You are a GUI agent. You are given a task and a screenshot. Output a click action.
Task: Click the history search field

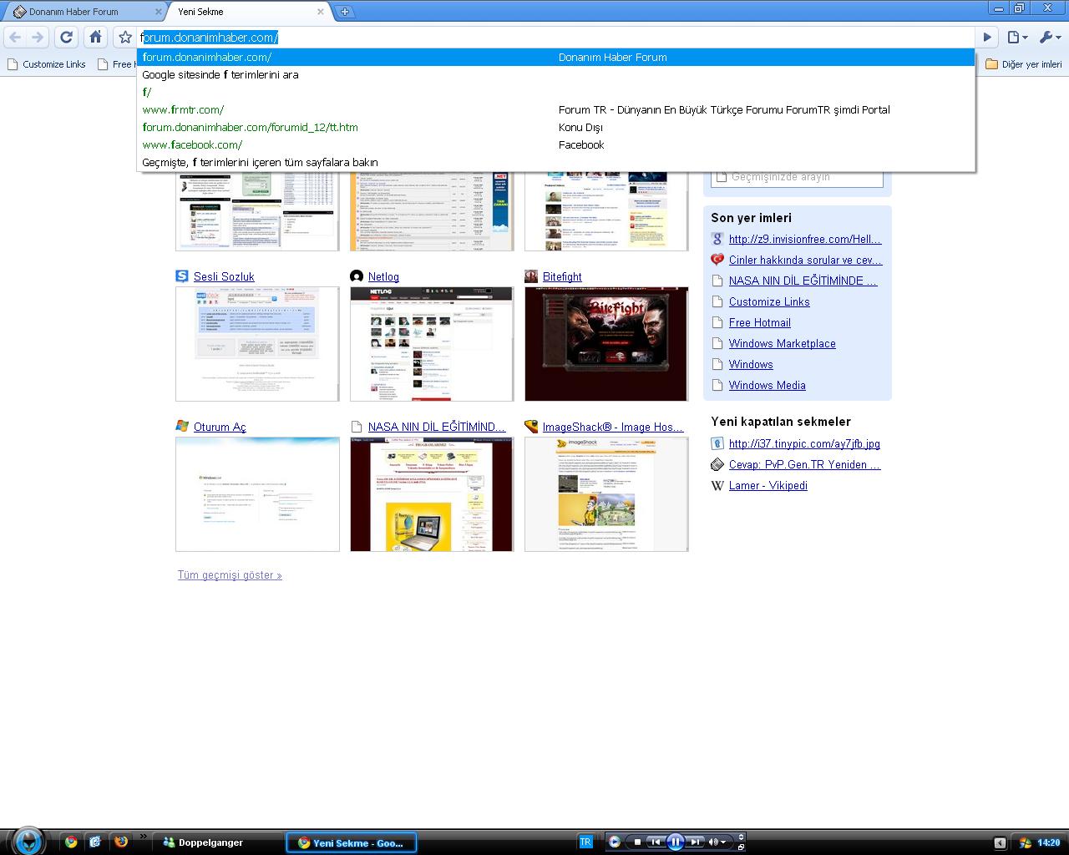tap(797, 177)
